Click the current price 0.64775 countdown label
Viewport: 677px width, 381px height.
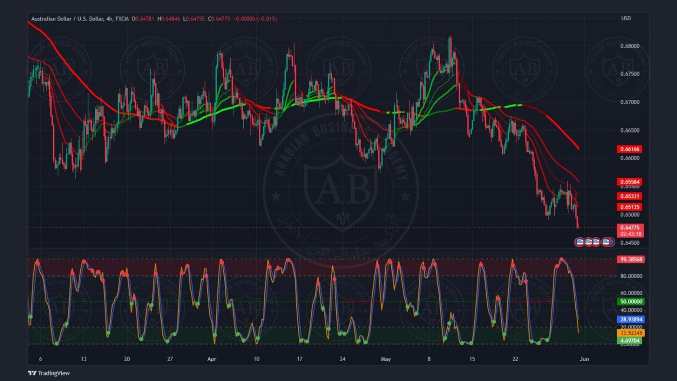pos(630,231)
